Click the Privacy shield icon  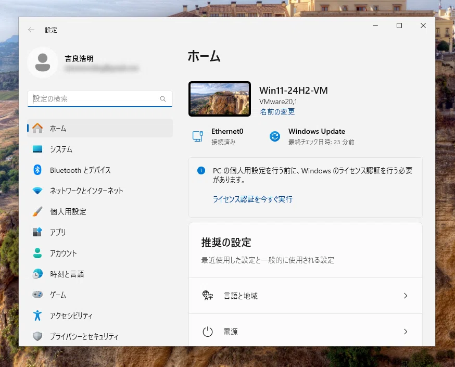pos(37,336)
